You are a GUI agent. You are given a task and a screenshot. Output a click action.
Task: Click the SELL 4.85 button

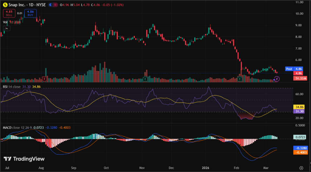(x=8, y=13)
